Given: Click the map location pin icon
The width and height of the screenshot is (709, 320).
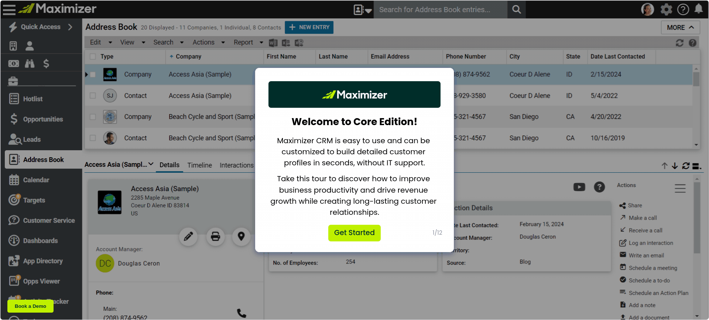Looking at the screenshot, I should (x=241, y=236).
